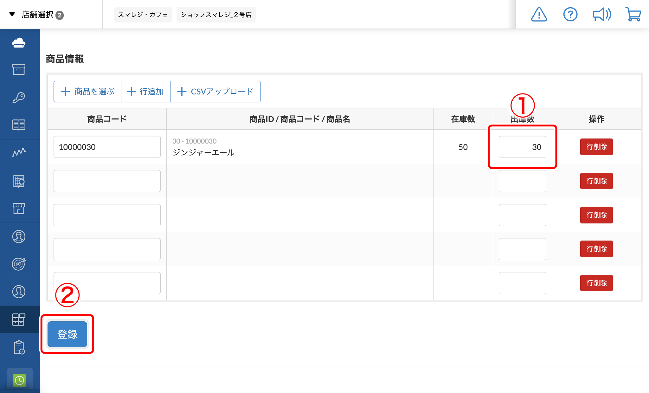The image size is (649, 393).
Task: Click 行削除 on the fourth row
Action: click(596, 249)
